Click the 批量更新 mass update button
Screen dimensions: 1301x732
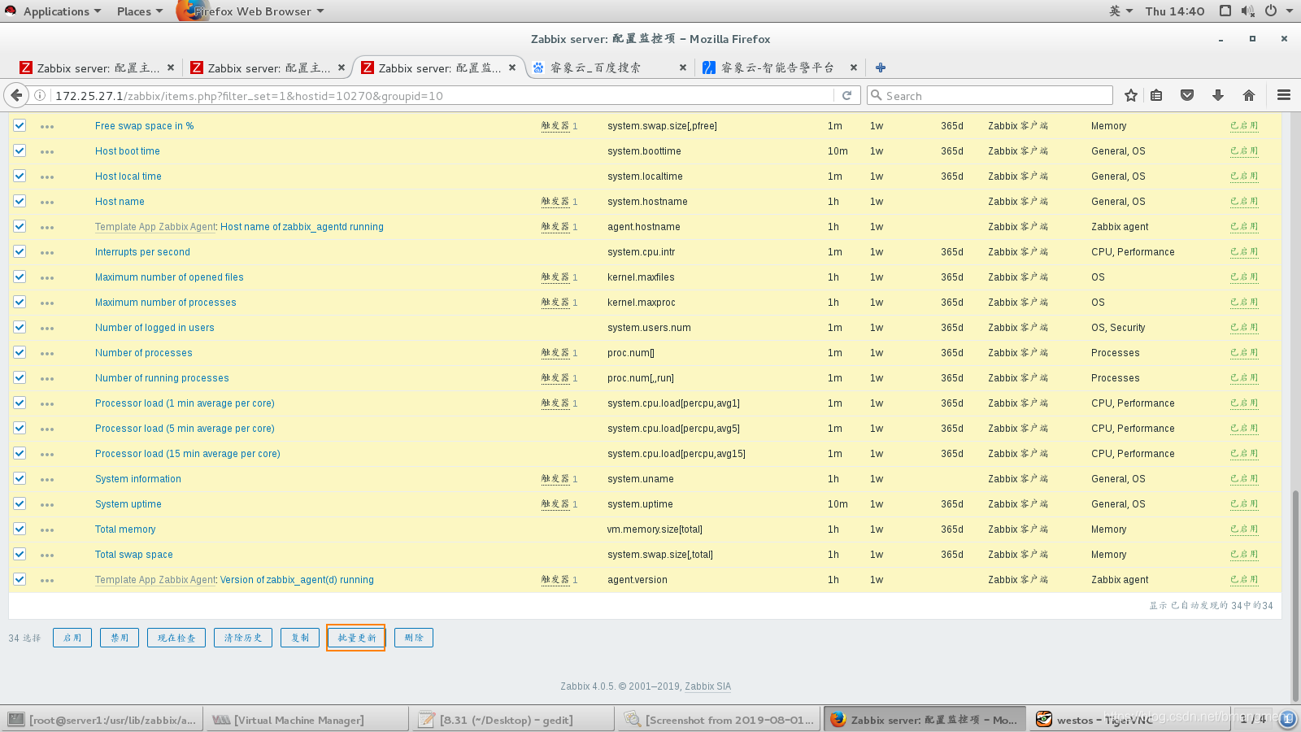click(356, 638)
